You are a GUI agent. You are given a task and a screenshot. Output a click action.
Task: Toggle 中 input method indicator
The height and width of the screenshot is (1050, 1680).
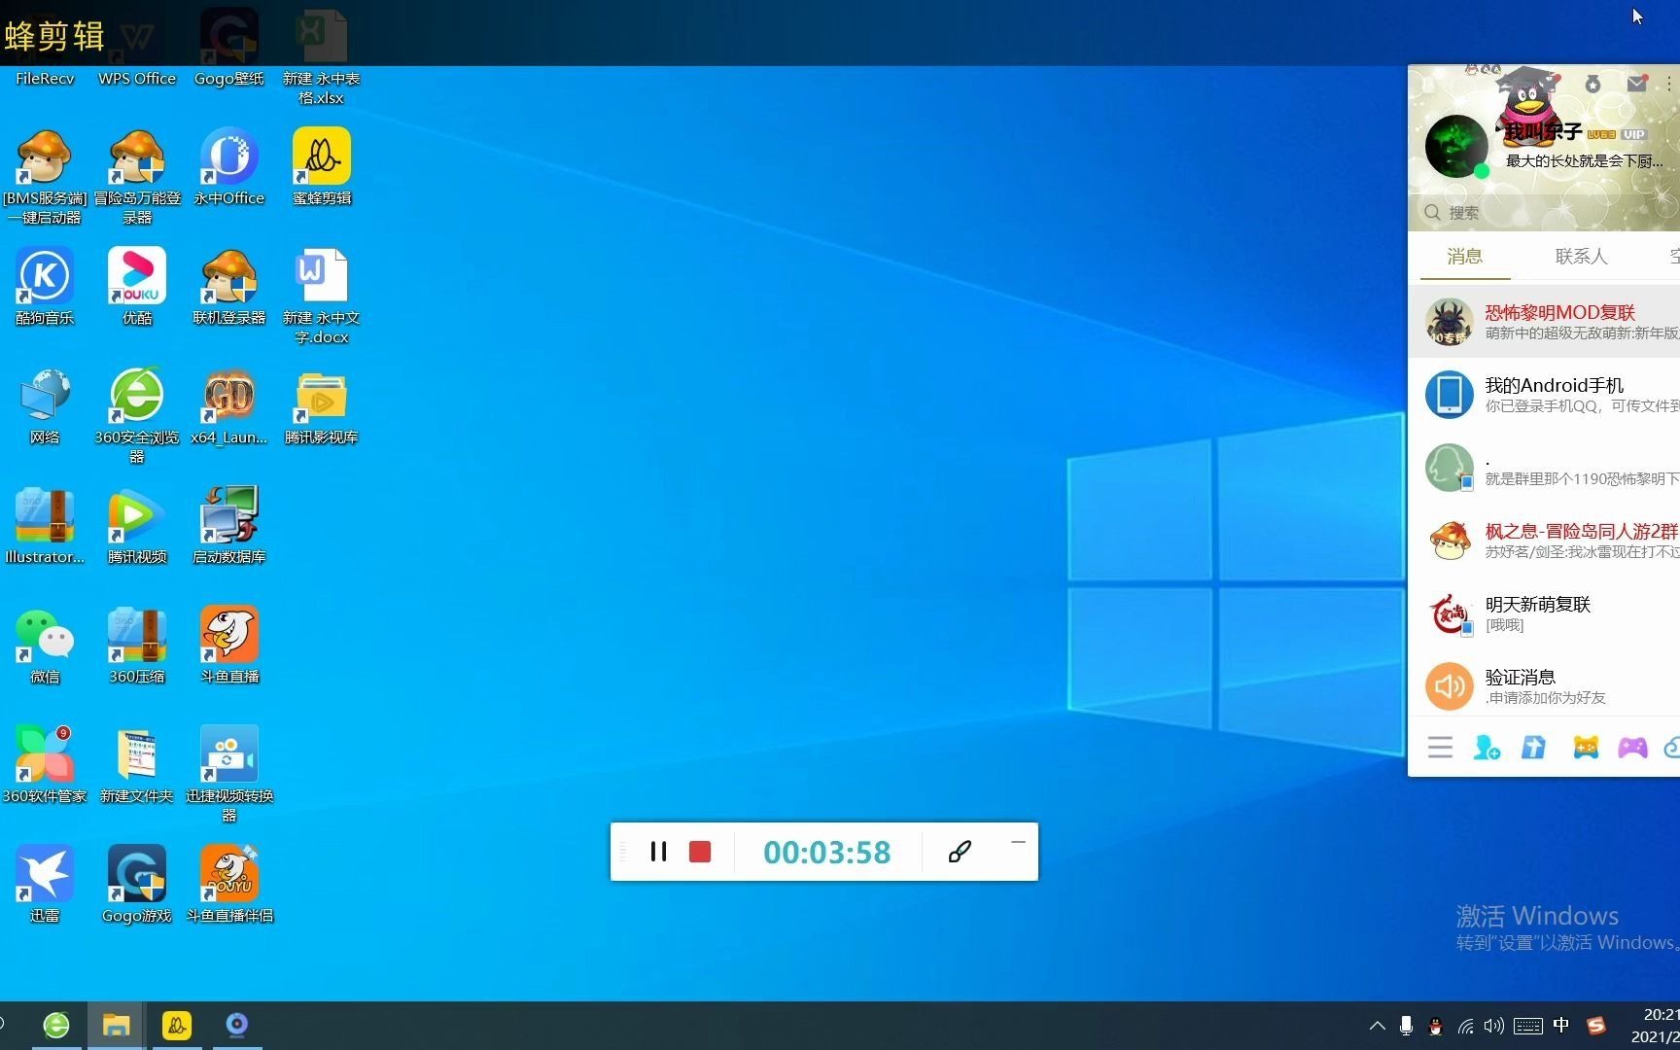tap(1561, 1025)
